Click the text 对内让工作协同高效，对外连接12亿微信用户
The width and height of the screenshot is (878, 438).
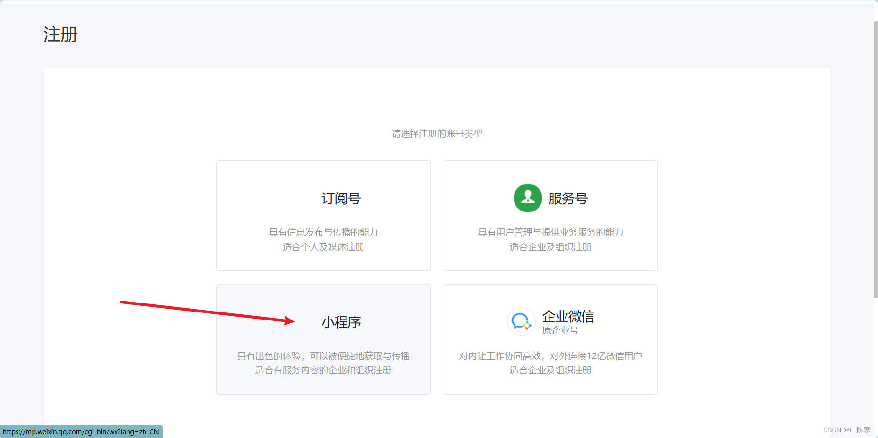point(550,356)
